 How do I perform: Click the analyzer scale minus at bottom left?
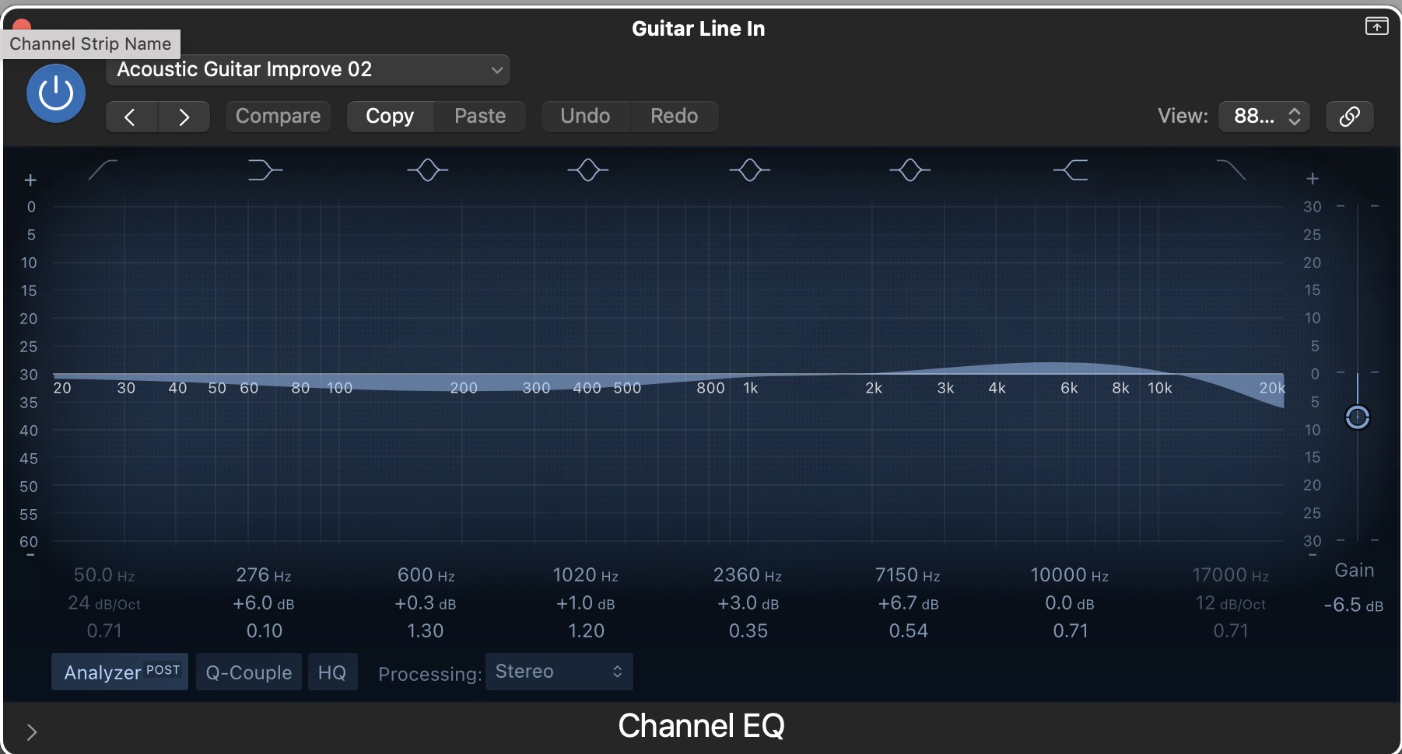point(30,555)
